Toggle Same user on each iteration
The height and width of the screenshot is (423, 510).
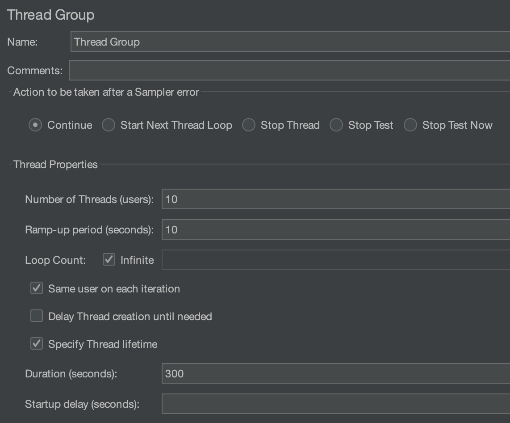[37, 288]
